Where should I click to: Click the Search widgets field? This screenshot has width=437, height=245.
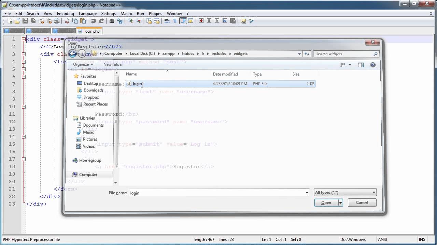(x=346, y=54)
